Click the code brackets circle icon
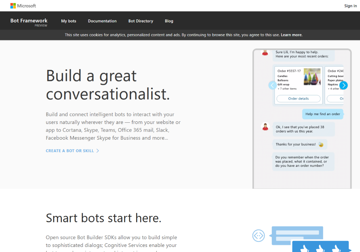Viewport: 360px width, 252px height. [259, 236]
